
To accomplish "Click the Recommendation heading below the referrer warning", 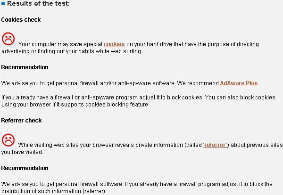I will point(25,168).
